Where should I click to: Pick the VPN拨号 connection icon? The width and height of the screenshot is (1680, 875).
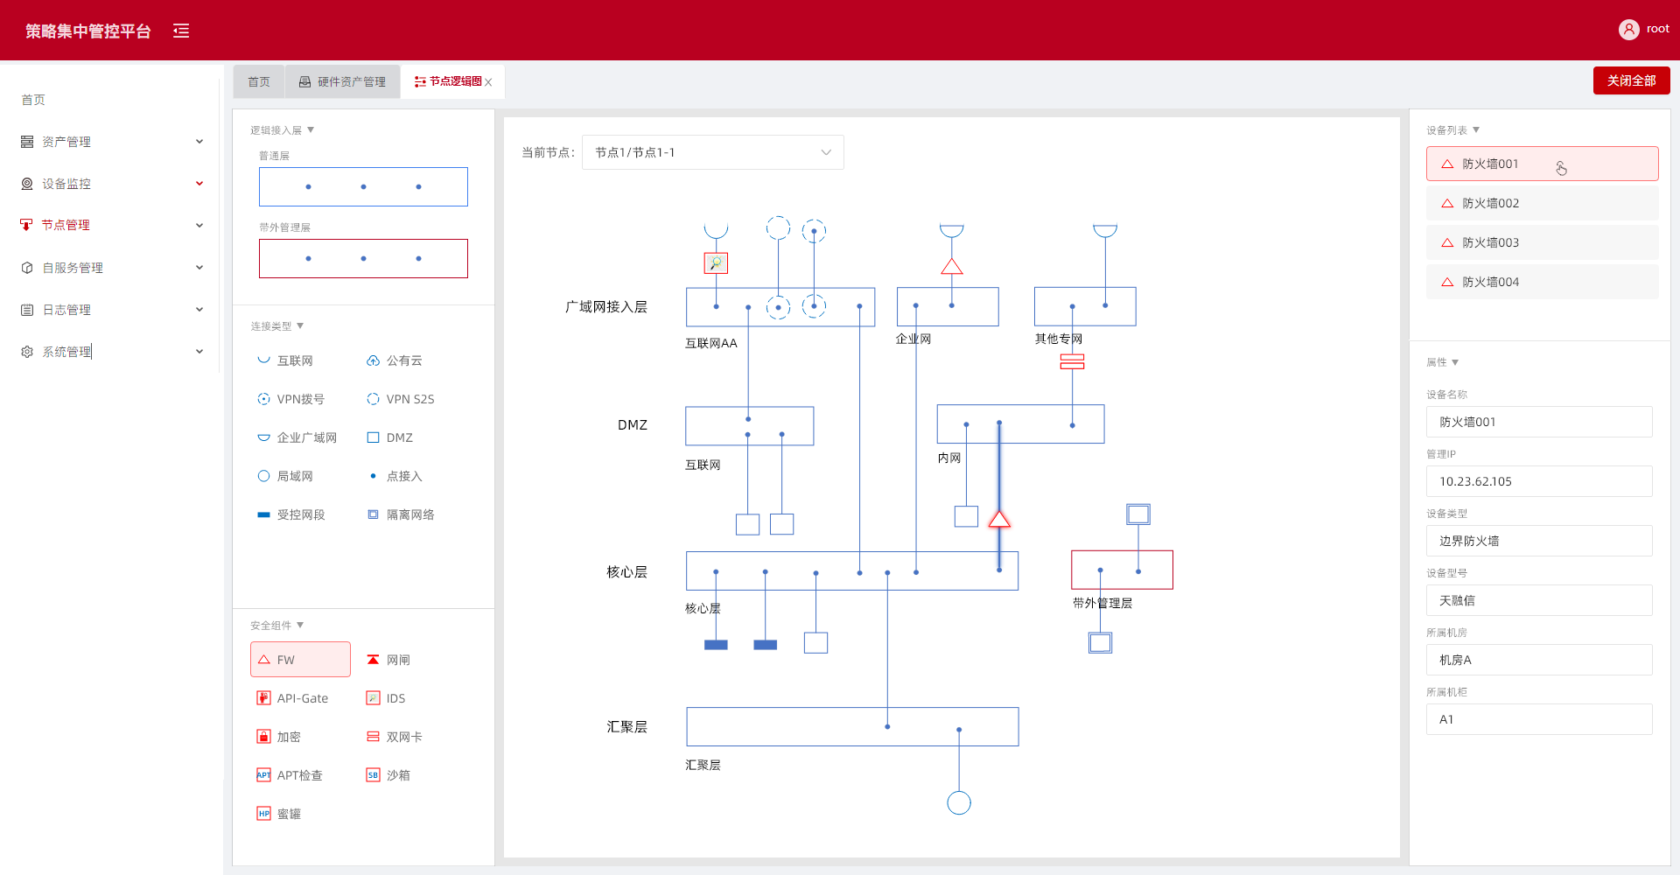(263, 399)
